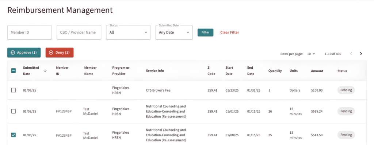Image resolution: width=374 pixels, height=145 pixels.
Task: Click the $565.24 amount
Action: pyautogui.click(x=317, y=111)
